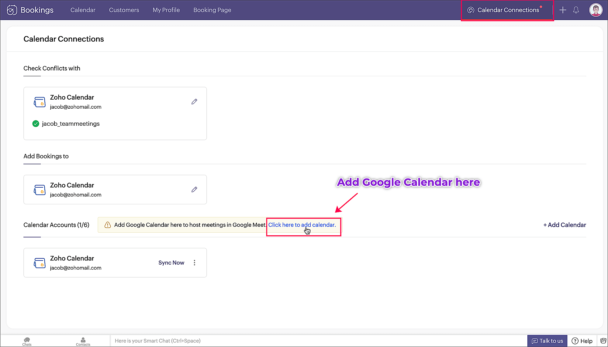Click the warning icon in Google Calendar notice
The width and height of the screenshot is (608, 347).
click(x=108, y=225)
